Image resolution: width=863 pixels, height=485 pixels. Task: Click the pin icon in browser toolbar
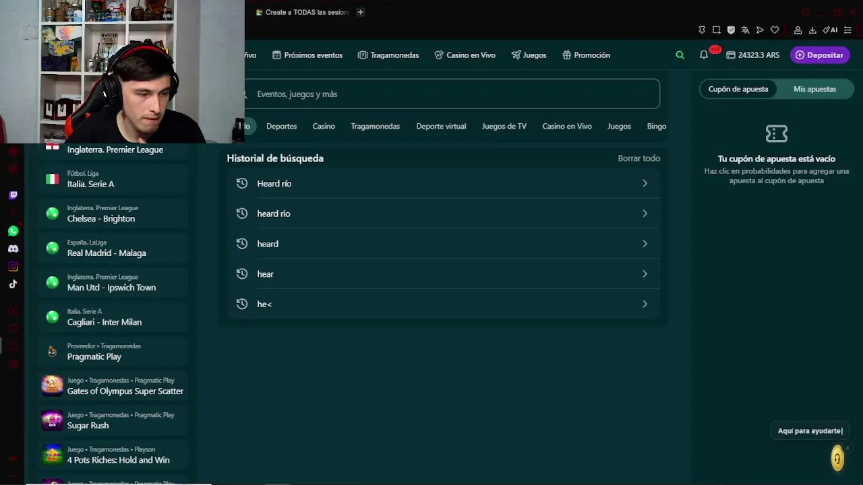click(x=702, y=30)
